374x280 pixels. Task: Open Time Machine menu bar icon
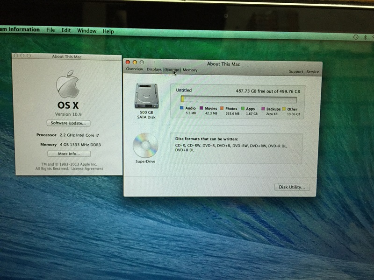(356, 37)
